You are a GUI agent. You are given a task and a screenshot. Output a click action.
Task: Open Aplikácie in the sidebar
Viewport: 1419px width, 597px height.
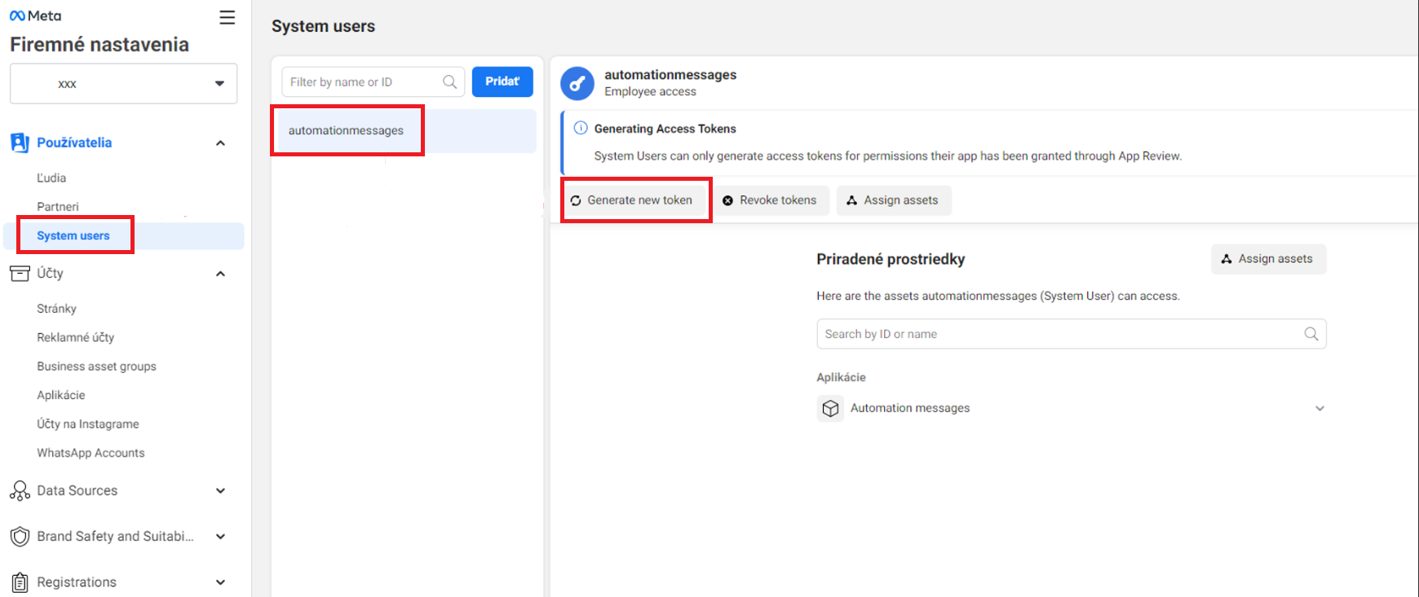[x=61, y=395]
